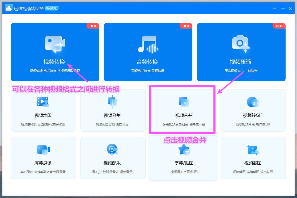
Task: Click the 视频转换 blue feature card
Action: (x=54, y=52)
